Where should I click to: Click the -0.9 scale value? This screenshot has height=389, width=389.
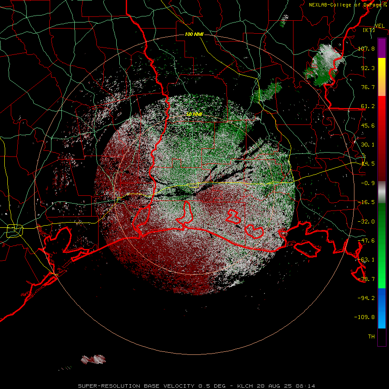(368, 183)
